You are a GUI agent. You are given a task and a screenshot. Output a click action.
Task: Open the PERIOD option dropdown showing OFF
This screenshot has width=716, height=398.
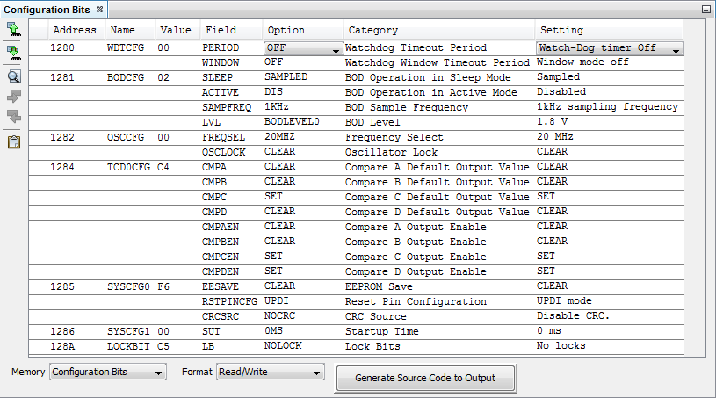click(x=302, y=47)
